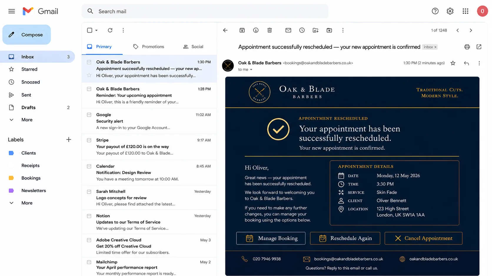
Task: Switch to the Promotions tab
Action: click(149, 47)
